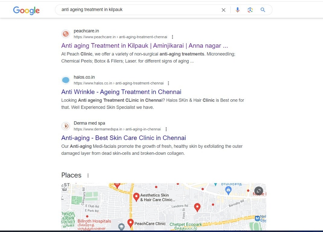Clear the search box with X icon
This screenshot has width=323, height=232.
click(223, 10)
